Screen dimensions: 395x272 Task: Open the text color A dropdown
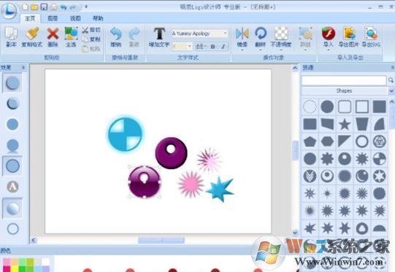[201, 47]
